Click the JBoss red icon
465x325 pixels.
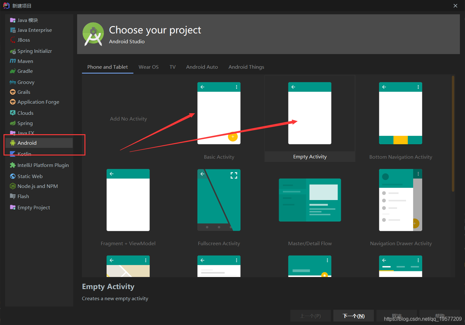click(13, 40)
